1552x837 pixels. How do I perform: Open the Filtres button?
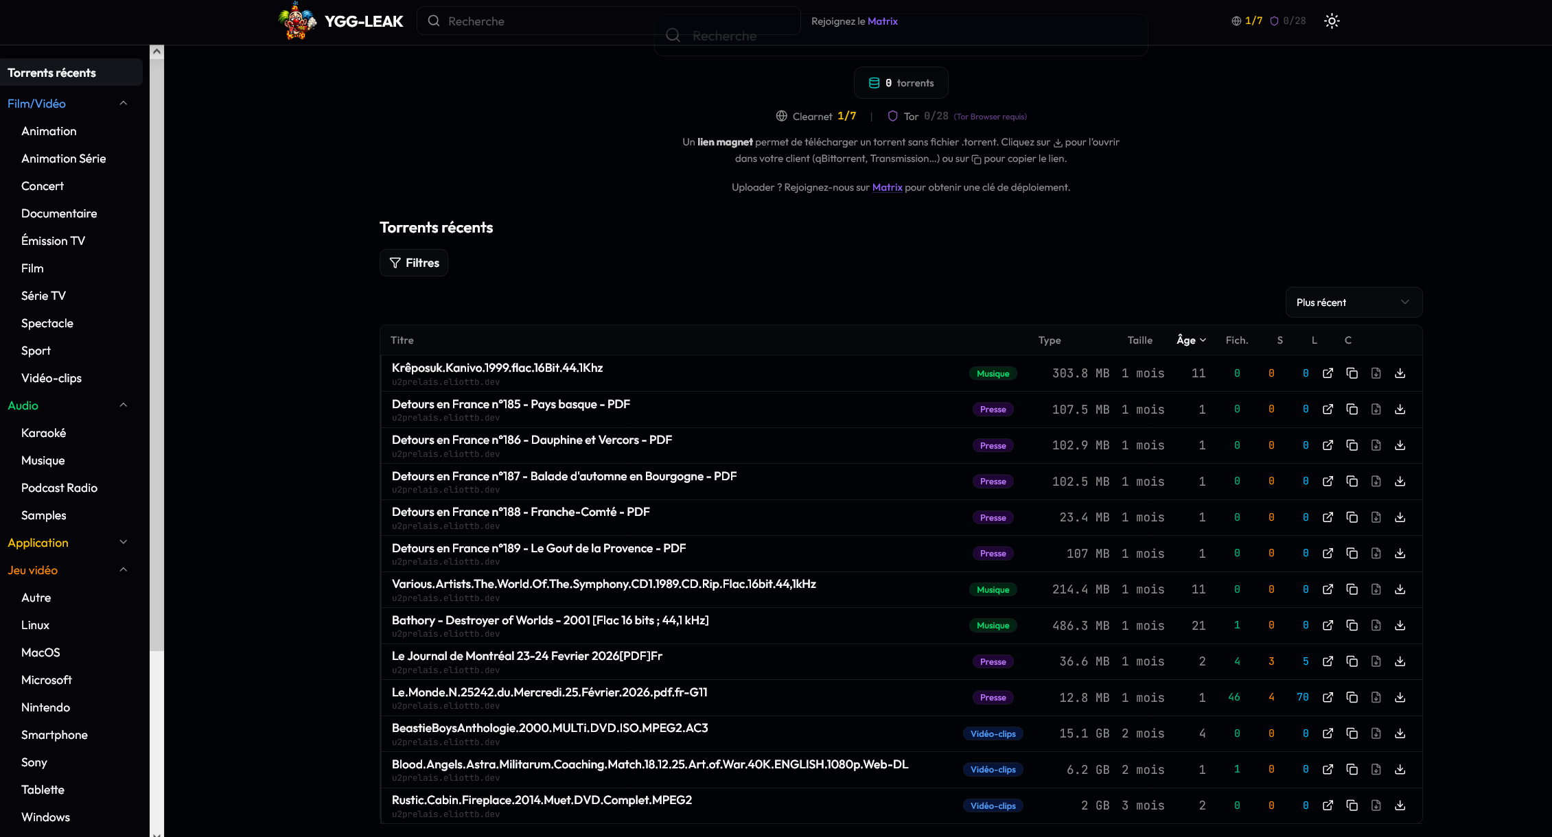pyautogui.click(x=414, y=263)
